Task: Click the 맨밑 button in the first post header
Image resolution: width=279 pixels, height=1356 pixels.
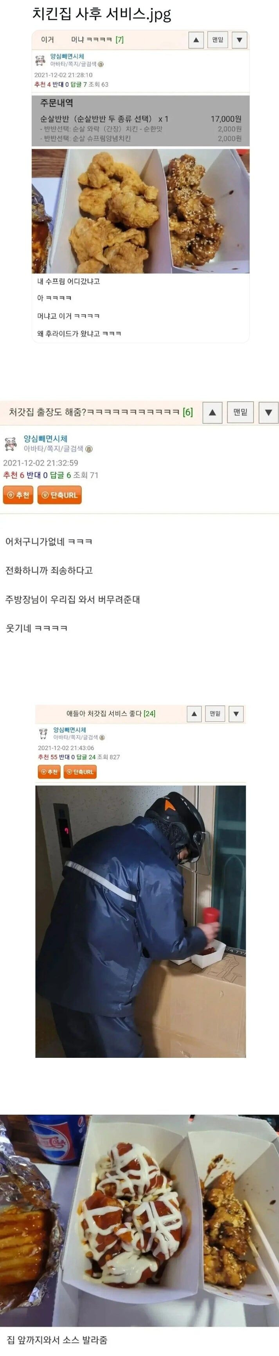Action: click(218, 40)
